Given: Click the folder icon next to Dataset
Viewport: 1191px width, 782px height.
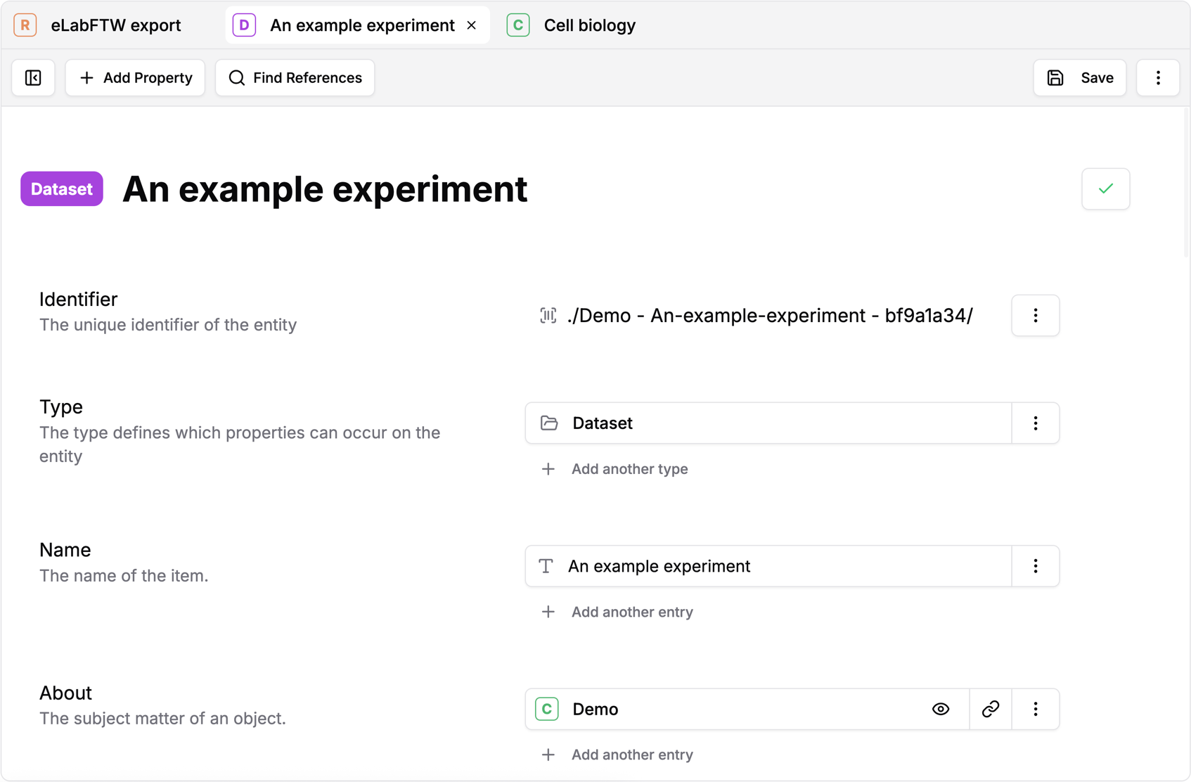Looking at the screenshot, I should 548,423.
